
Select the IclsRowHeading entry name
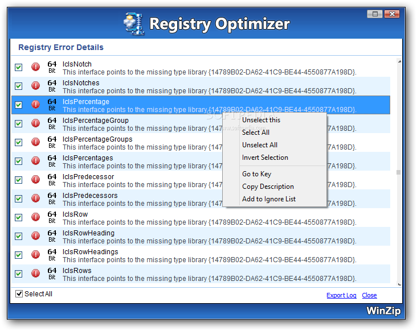[88, 233]
